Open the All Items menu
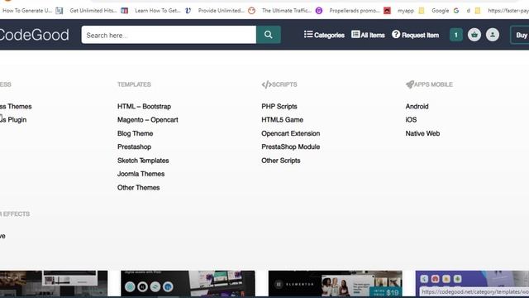 (368, 35)
